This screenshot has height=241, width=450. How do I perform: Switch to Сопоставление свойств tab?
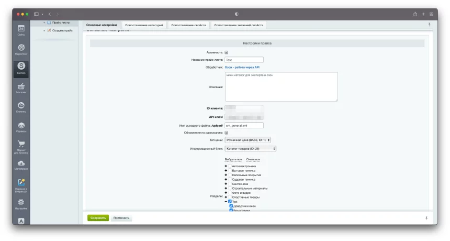click(x=188, y=25)
